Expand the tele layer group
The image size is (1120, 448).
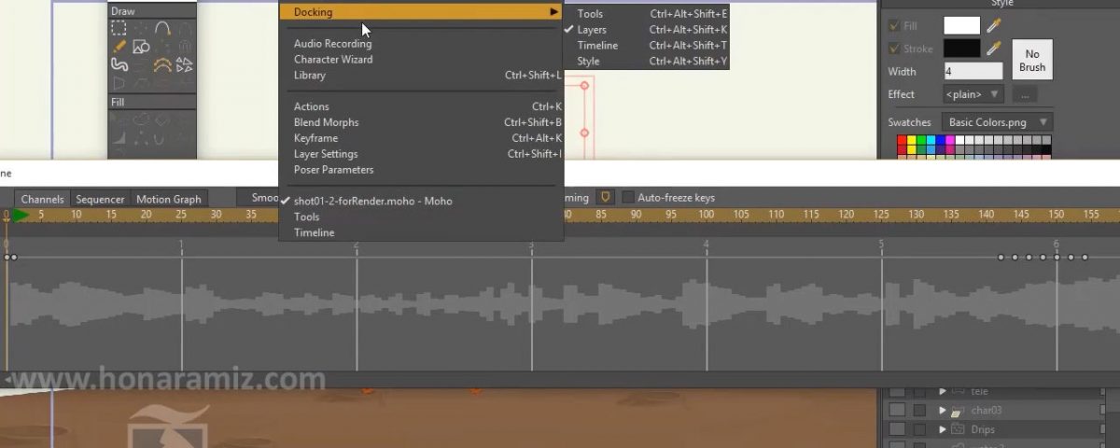pos(942,392)
